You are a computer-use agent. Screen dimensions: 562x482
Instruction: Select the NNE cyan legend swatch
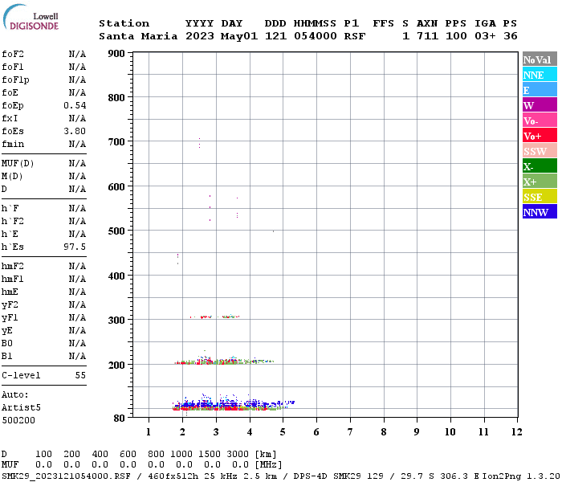coord(540,75)
